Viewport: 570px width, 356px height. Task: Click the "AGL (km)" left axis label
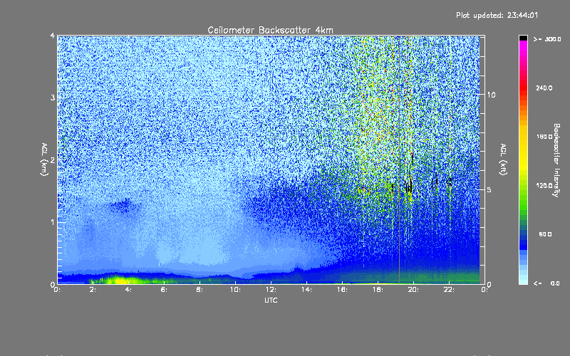click(x=44, y=159)
